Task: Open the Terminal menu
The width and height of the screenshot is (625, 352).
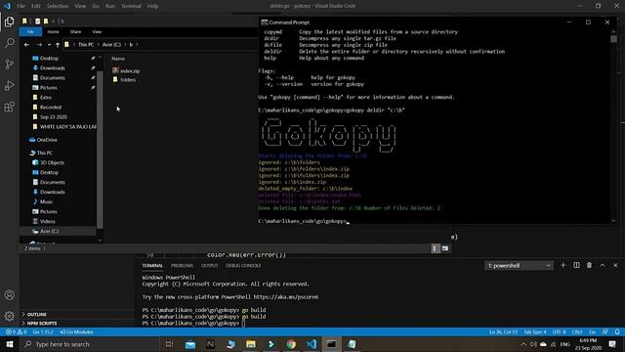Action: pyautogui.click(x=131, y=6)
